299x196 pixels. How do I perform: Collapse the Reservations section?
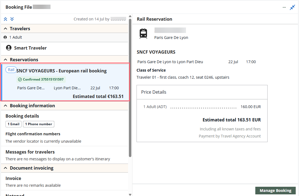point(5,60)
